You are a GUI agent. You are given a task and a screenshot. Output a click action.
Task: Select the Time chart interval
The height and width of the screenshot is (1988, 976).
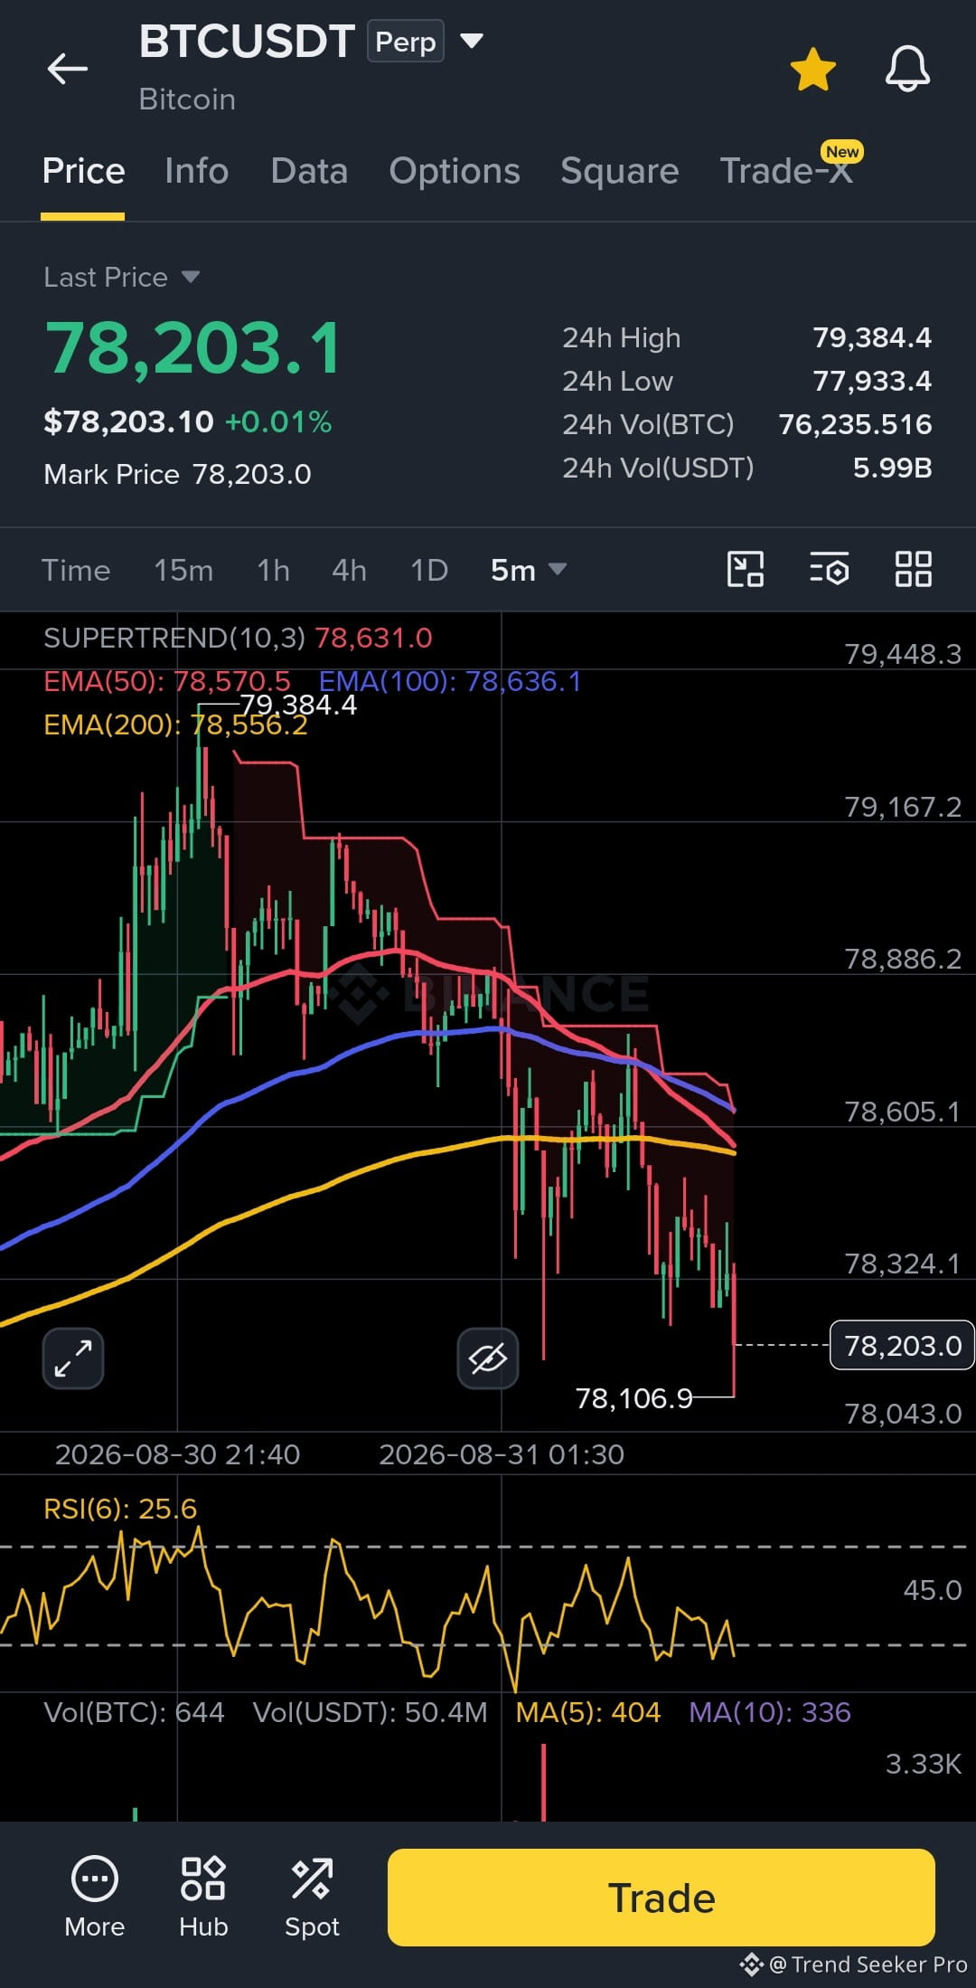[x=76, y=571]
